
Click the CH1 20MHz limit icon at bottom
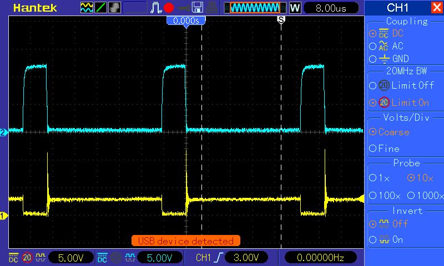coord(27,258)
